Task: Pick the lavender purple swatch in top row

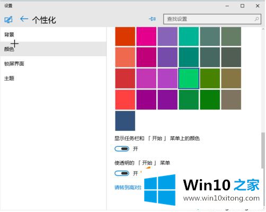Action: [x=167, y=37]
